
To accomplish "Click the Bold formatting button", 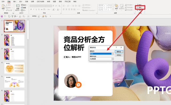I will click(x=31, y=10).
